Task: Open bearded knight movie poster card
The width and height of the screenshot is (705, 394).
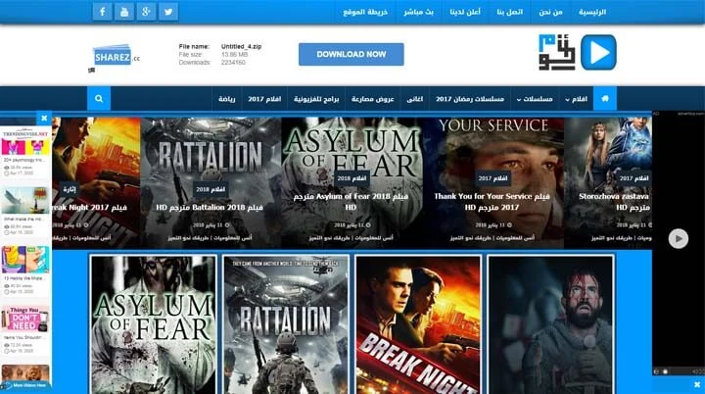Action: point(550,324)
